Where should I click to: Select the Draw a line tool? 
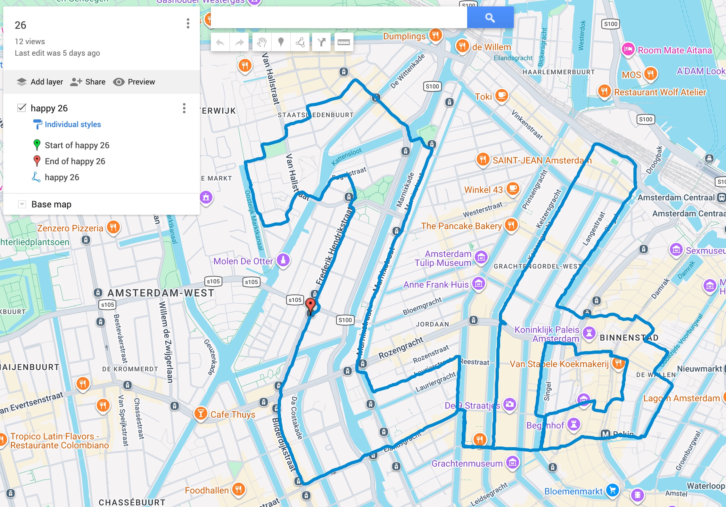pyautogui.click(x=300, y=42)
